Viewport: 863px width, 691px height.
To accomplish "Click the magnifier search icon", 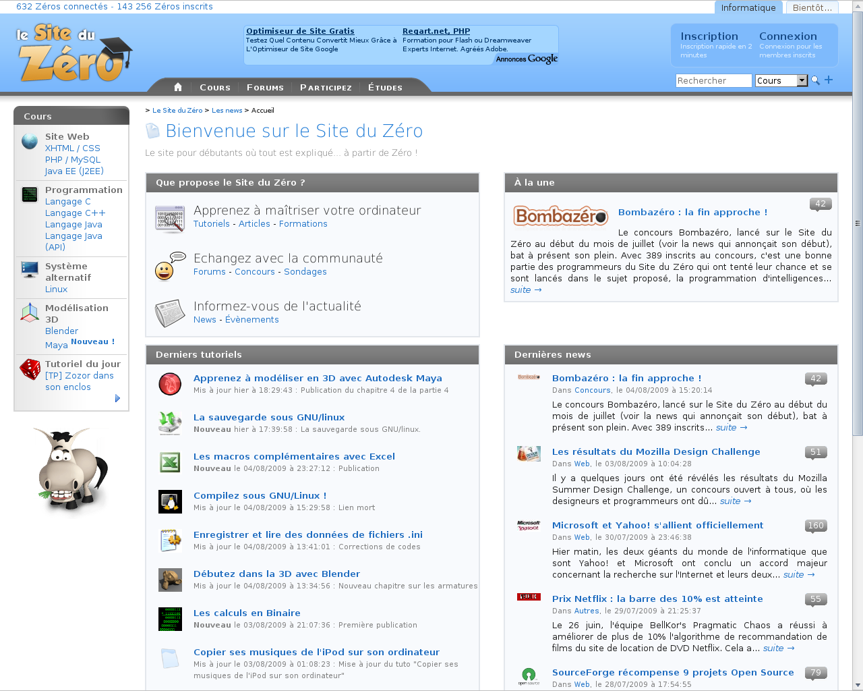I will [815, 80].
